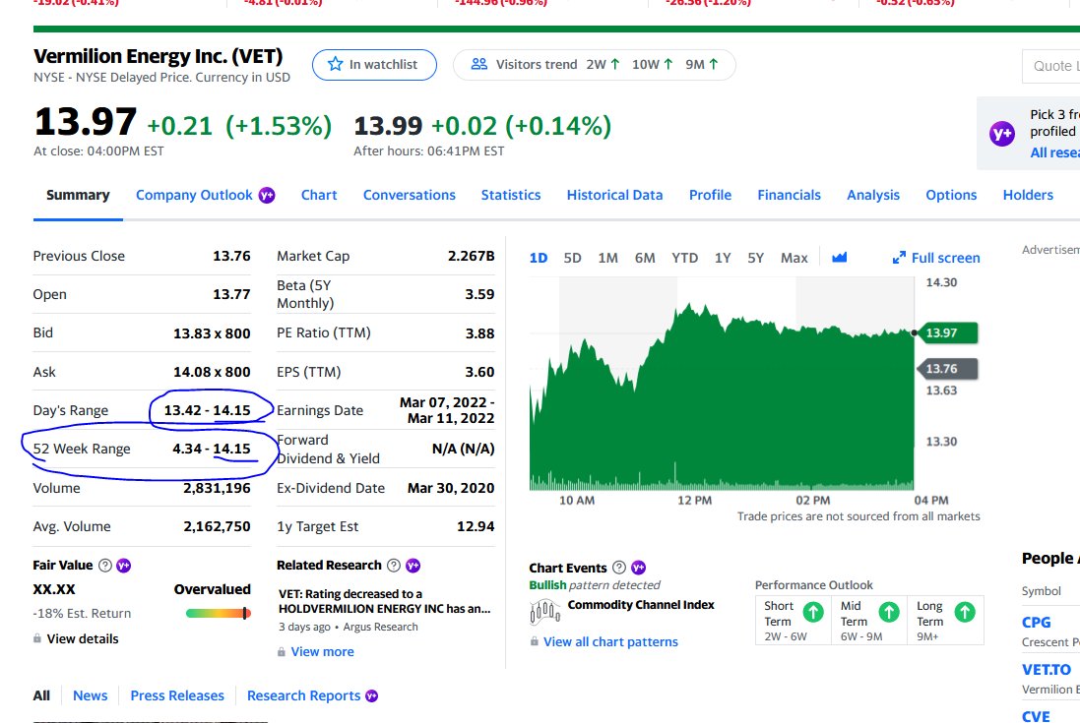1080x723 pixels.
Task: Click the lock icon beside View all chart patterns
Action: [534, 641]
